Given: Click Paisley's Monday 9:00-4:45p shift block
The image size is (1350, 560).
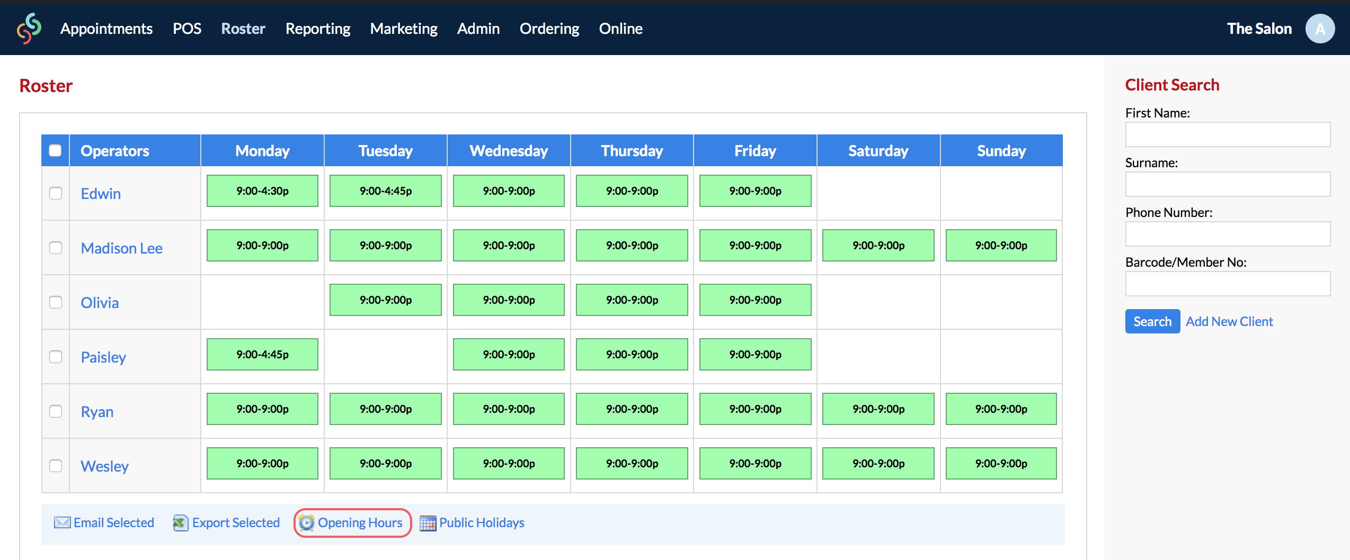Looking at the screenshot, I should (262, 354).
